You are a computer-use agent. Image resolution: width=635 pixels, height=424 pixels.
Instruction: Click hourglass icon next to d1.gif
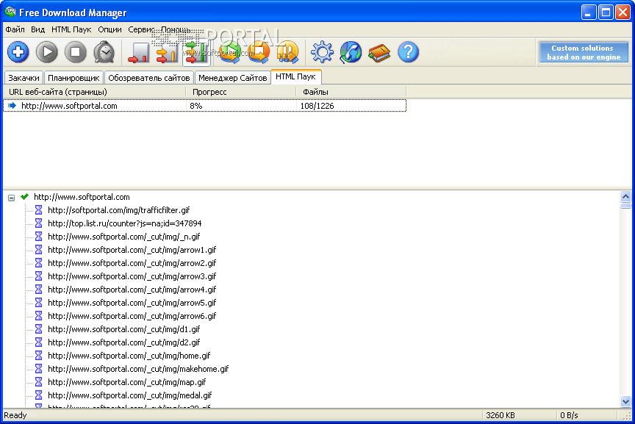coord(38,328)
